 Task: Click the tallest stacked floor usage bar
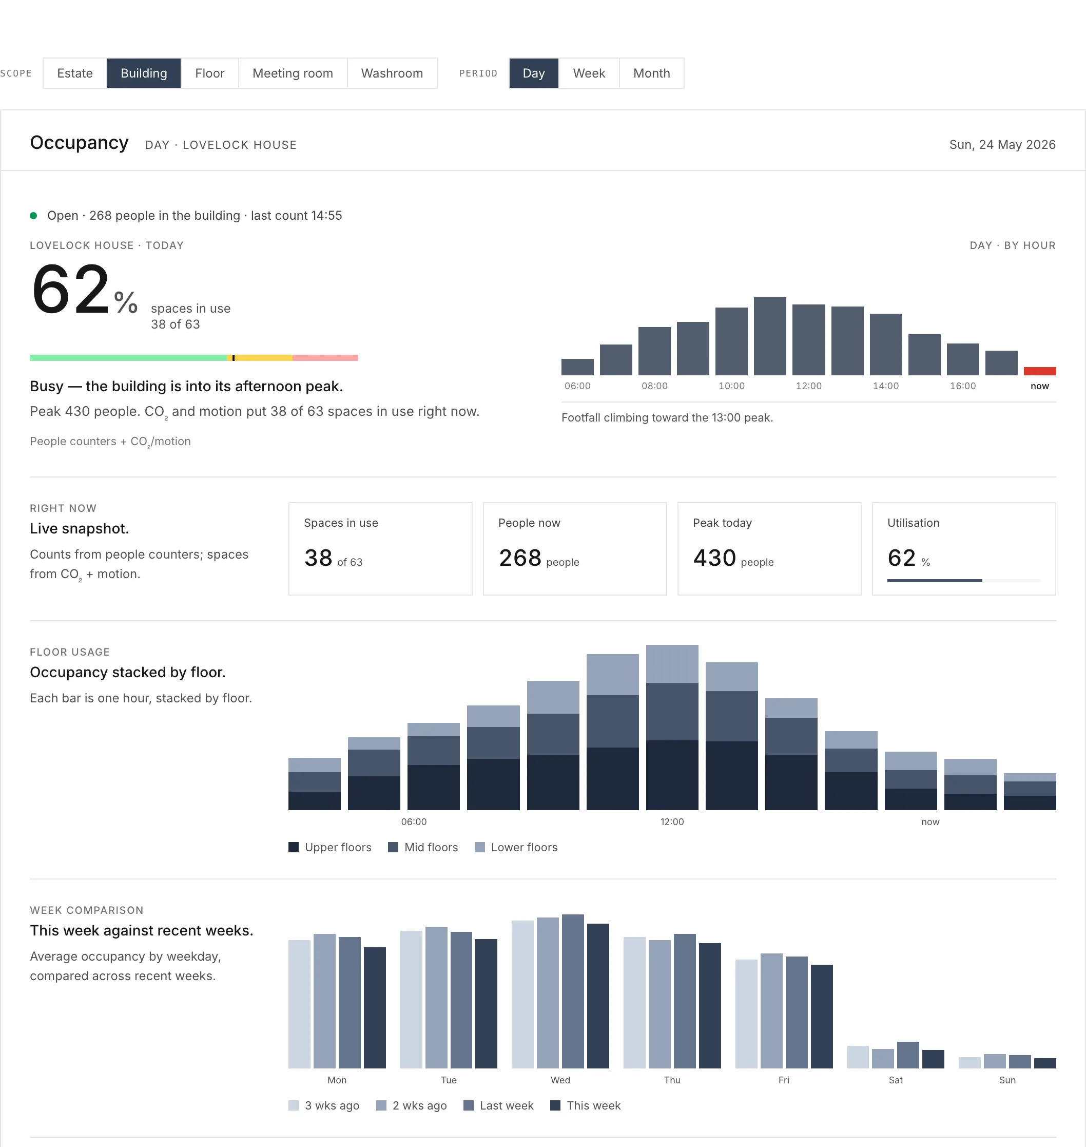tap(672, 727)
